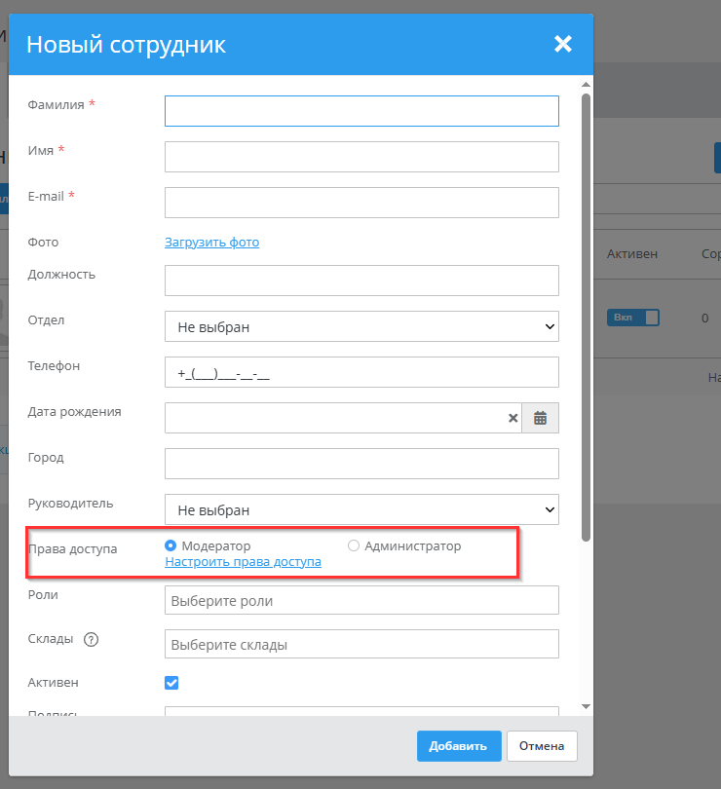Uncheck the Активен checkbox
The height and width of the screenshot is (789, 721).
click(171, 683)
